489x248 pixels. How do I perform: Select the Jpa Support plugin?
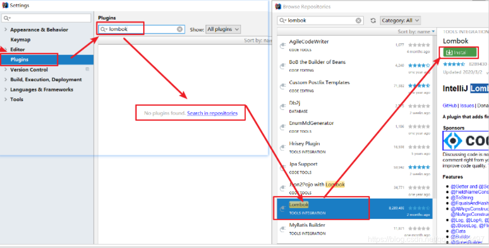355,168
